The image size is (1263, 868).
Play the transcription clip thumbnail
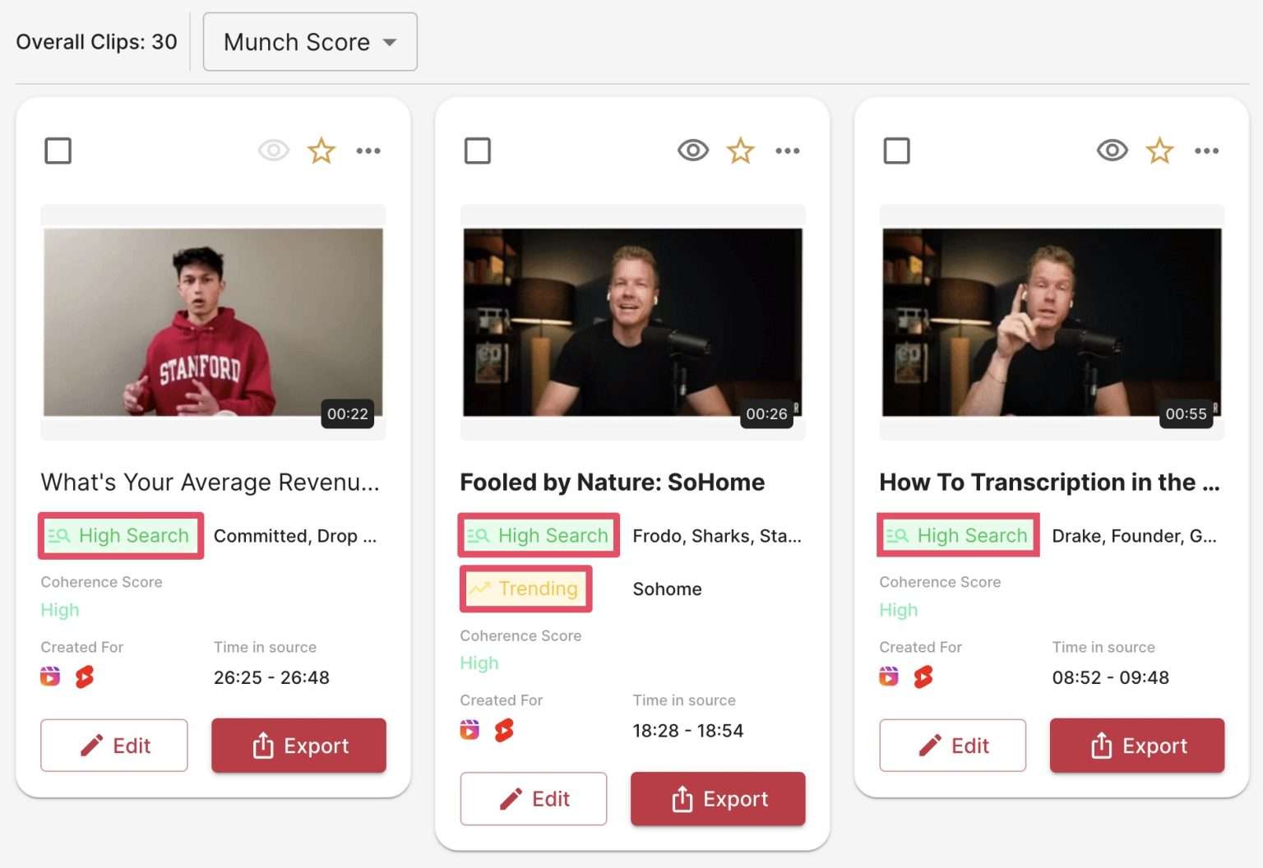click(x=1050, y=321)
